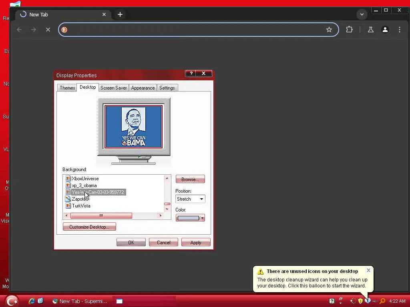The width and height of the screenshot is (410, 307).
Task: Bookmark this page with the star icon
Action: [329, 30]
